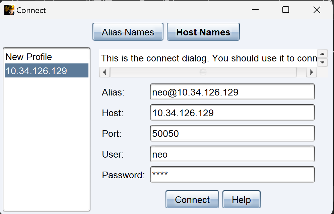
Task: Switch to Host Names view
Action: (x=203, y=32)
